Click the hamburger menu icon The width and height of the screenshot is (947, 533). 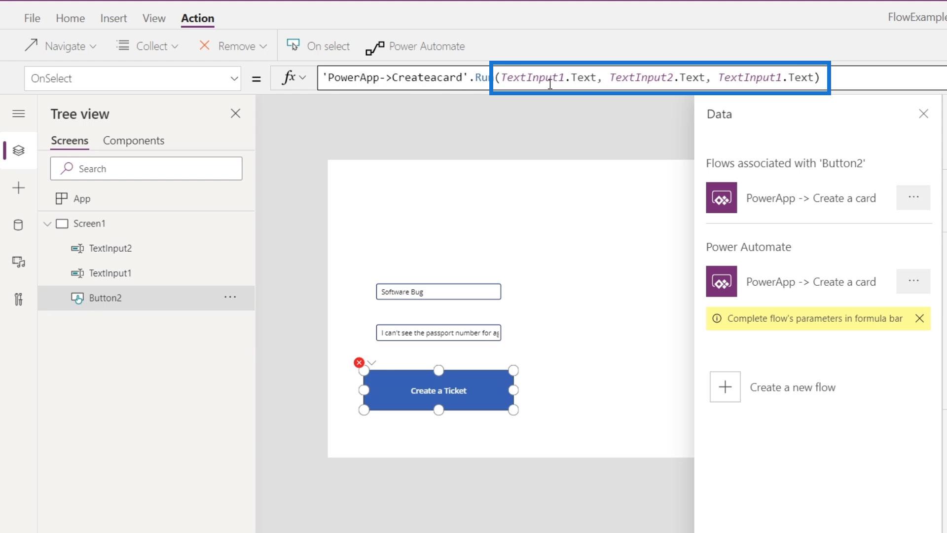[19, 114]
